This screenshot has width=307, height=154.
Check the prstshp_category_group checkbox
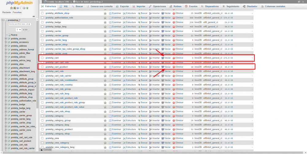click(42, 120)
